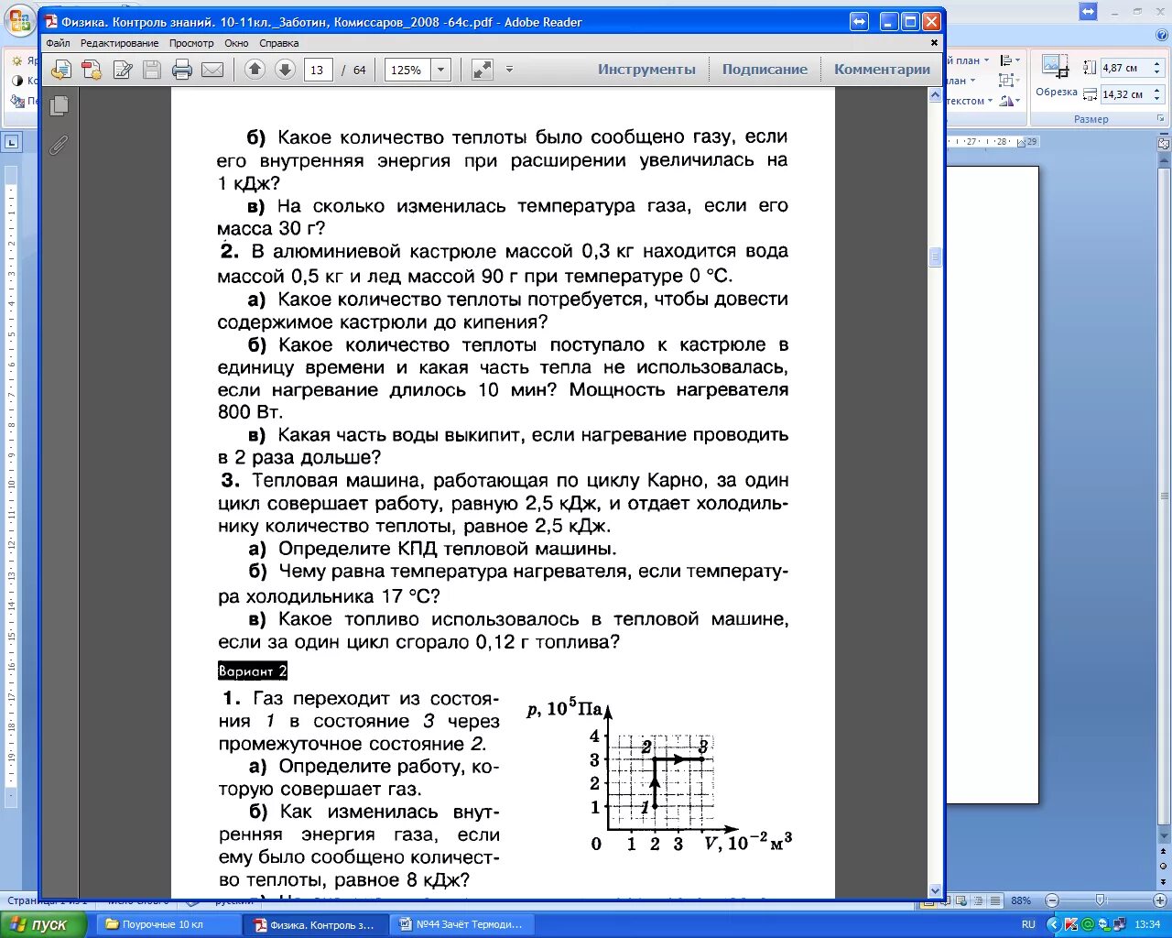Open the Просмотр menu
Screen dimensions: 1172x938
point(191,43)
